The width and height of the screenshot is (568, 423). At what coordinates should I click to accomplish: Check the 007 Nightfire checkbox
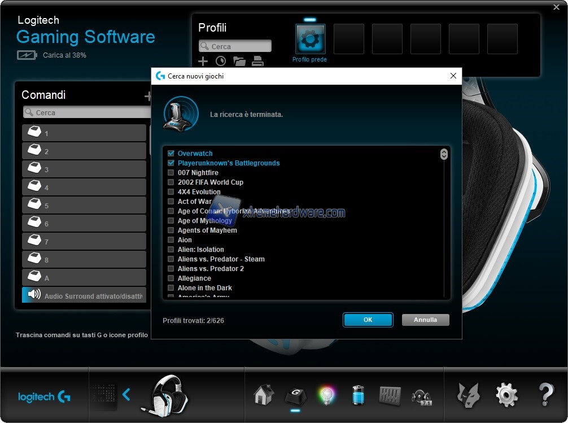coord(171,173)
